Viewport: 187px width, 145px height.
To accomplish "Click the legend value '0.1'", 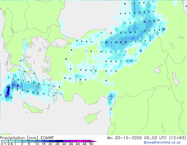I will click(x=3, y=144).
